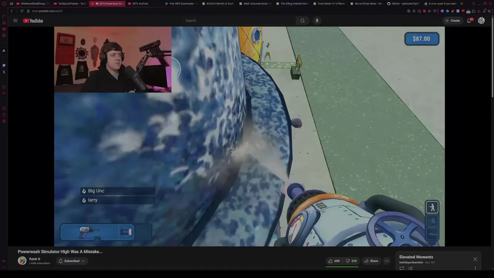The height and width of the screenshot is (278, 494).
Task: Click the YouTube search magnifier button
Action: pyautogui.click(x=303, y=20)
